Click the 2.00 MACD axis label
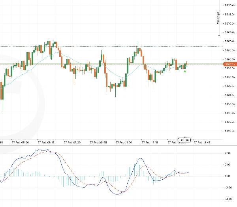This screenshot has height=207, width=237. pyautogui.click(x=228, y=164)
